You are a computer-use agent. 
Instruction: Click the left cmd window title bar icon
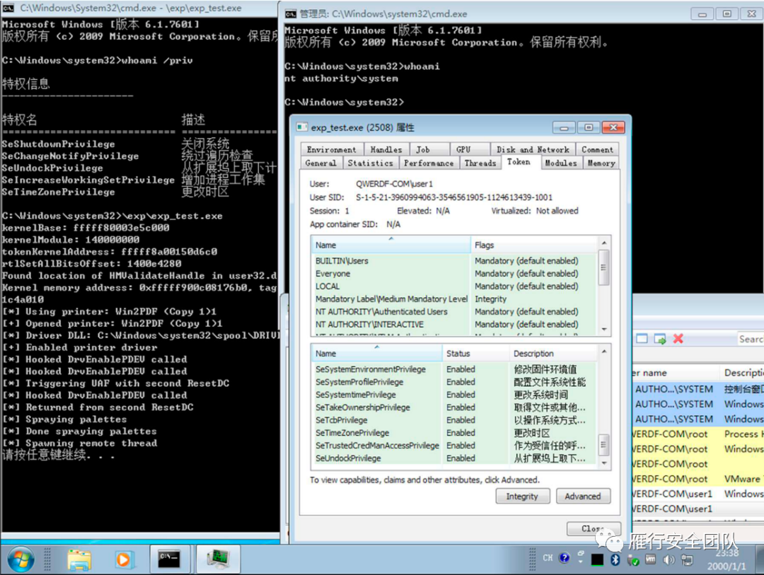[x=8, y=8]
